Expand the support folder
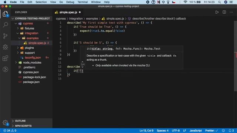The width and height of the screenshot is (237, 133). point(18,53)
